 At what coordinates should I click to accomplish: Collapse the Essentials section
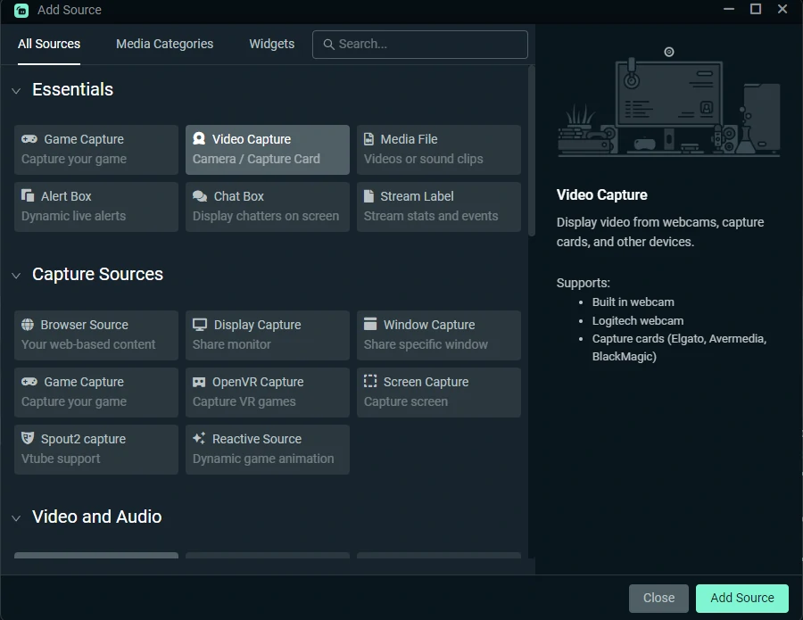pos(16,90)
